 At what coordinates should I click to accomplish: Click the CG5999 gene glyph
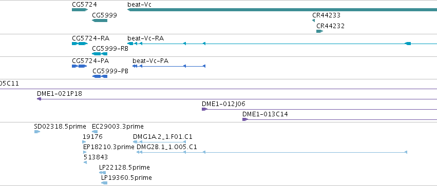coord(100,20)
